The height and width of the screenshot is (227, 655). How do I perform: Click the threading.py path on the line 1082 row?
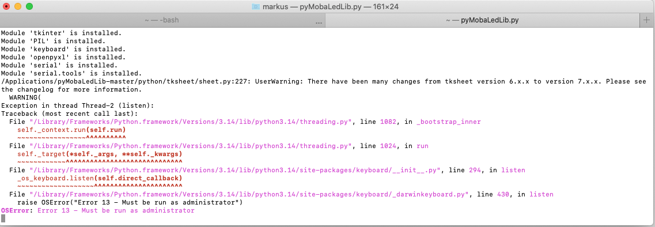point(191,122)
